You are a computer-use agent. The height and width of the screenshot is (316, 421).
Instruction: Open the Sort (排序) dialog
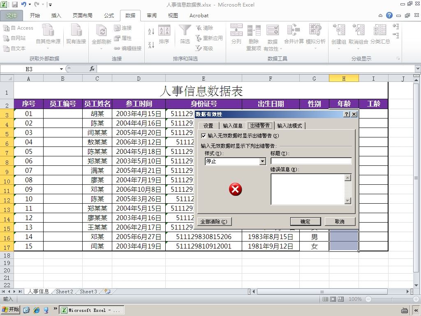coord(164,34)
